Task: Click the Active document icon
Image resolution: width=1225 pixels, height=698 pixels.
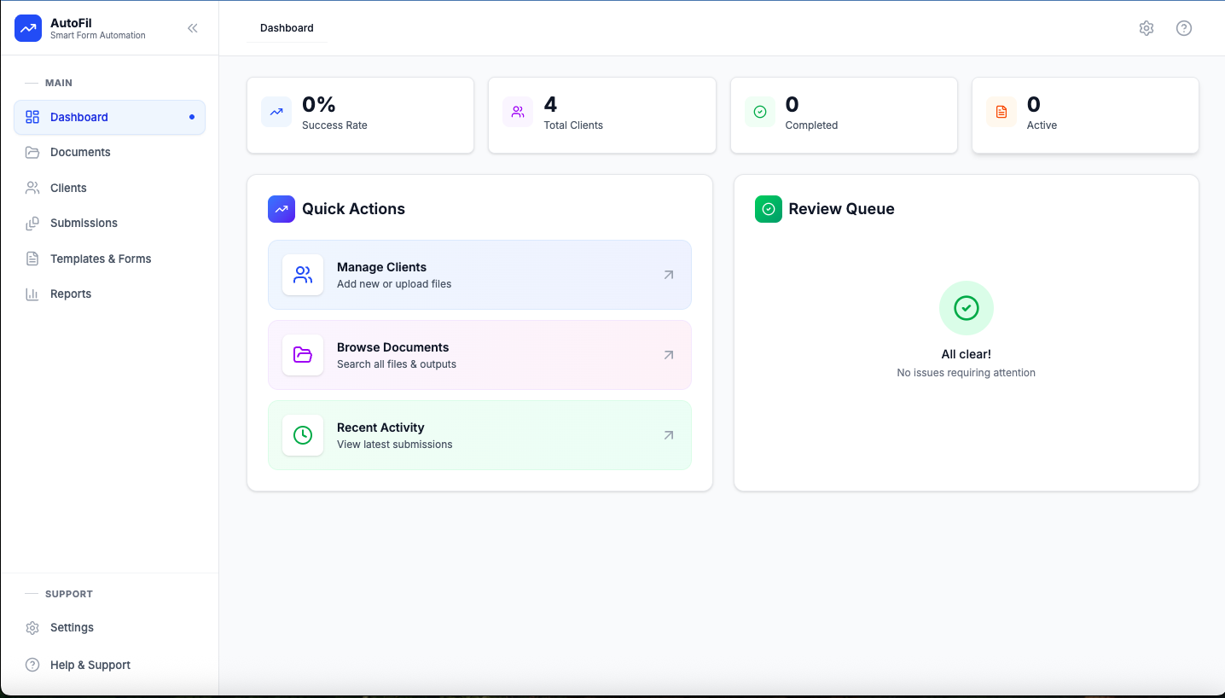Action: click(x=1001, y=112)
